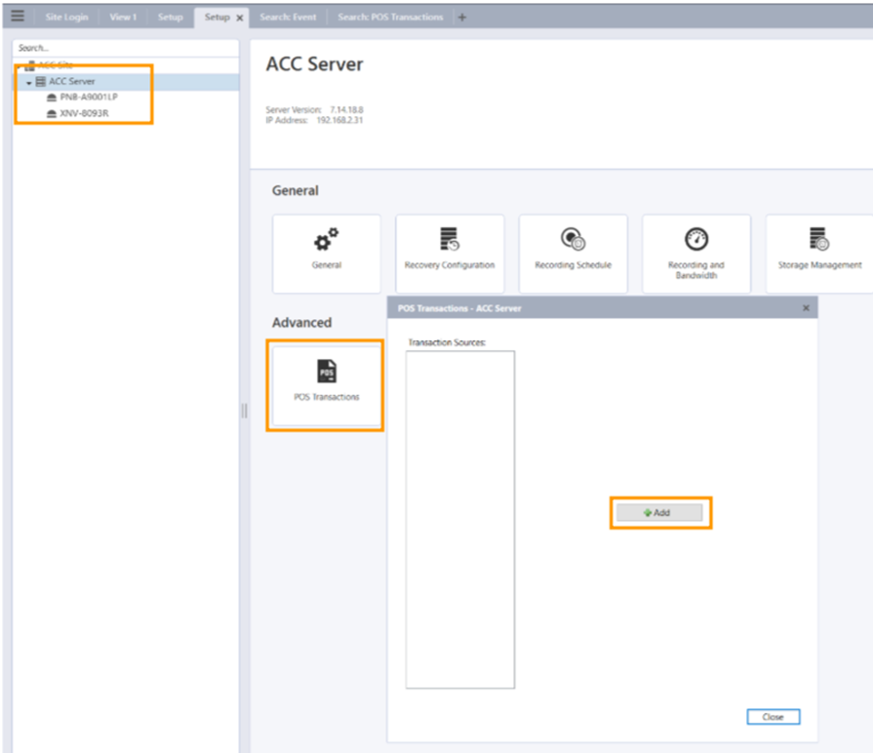Add a new tab with the plus icon
This screenshot has width=873, height=753.
[x=462, y=18]
